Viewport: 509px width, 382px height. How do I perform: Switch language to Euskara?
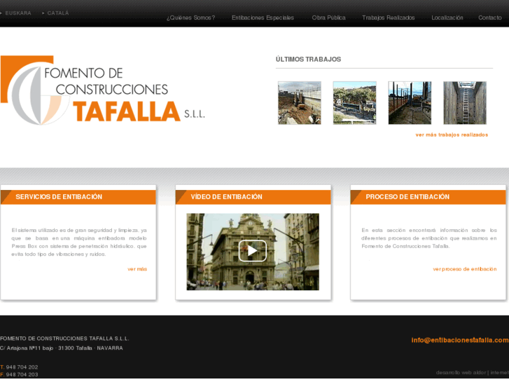click(x=18, y=13)
